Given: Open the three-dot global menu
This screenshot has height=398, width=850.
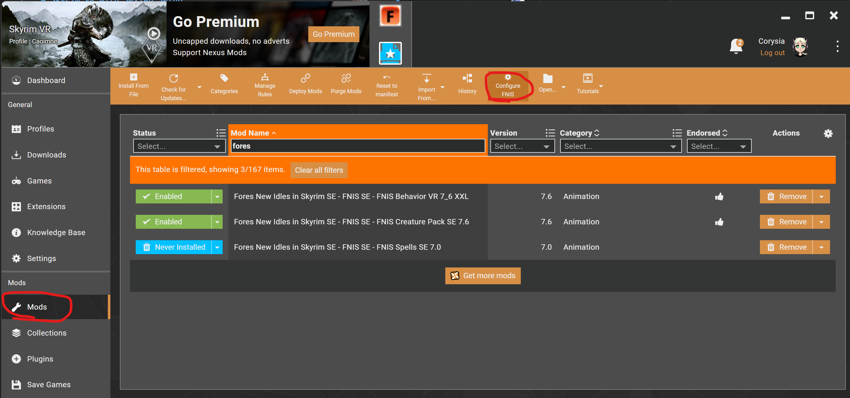Looking at the screenshot, I should pyautogui.click(x=837, y=47).
